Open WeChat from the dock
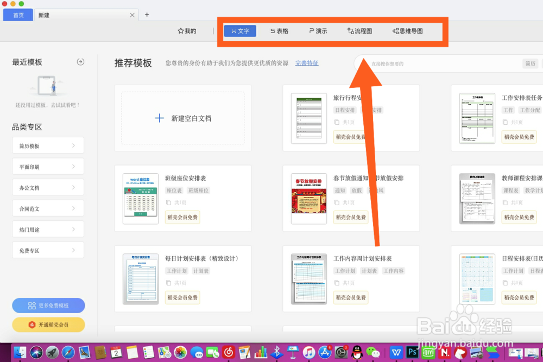Image resolution: width=543 pixels, height=362 pixels. coord(373,353)
